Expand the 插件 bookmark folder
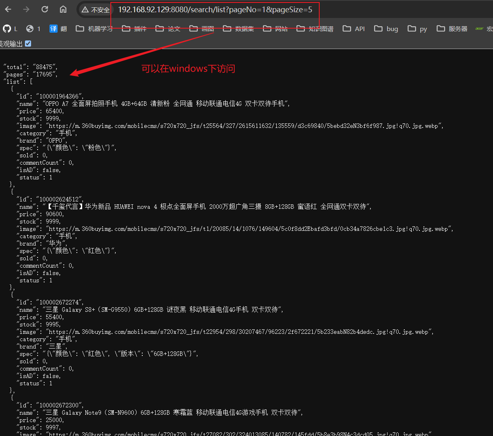This screenshot has height=436, width=493. pos(134,29)
